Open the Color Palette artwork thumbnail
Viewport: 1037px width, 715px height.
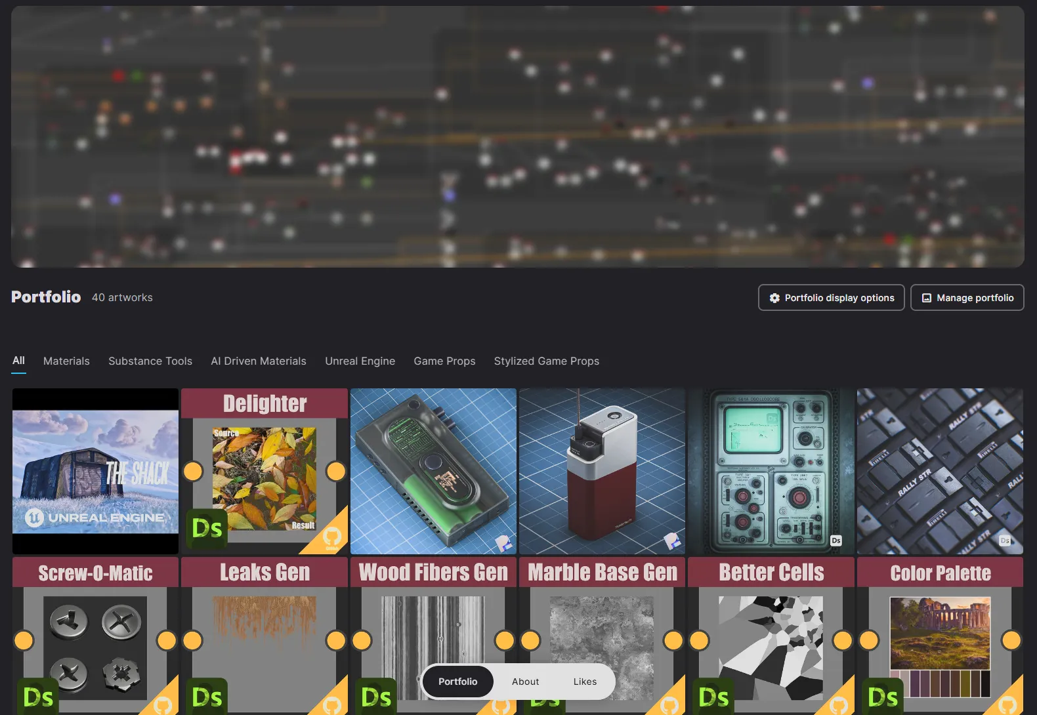pos(940,635)
